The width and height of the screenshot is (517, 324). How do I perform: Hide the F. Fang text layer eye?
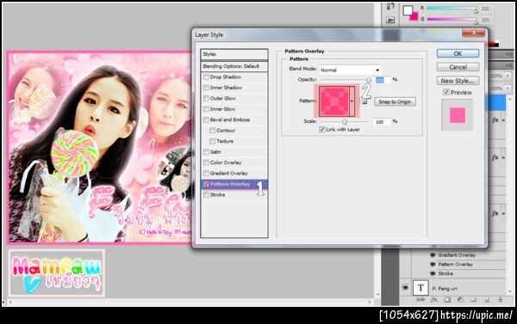click(405, 288)
